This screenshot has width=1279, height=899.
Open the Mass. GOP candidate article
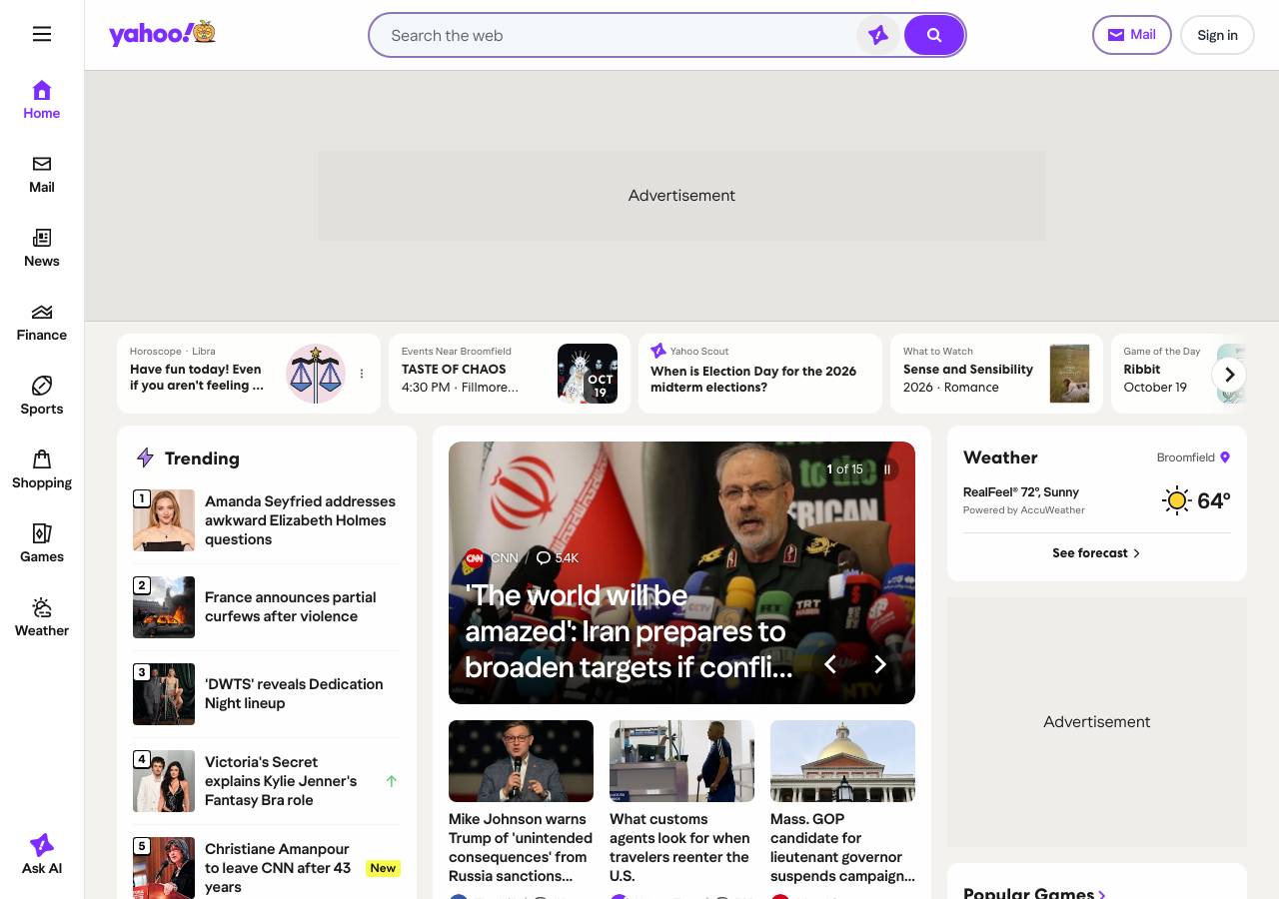tap(842, 847)
